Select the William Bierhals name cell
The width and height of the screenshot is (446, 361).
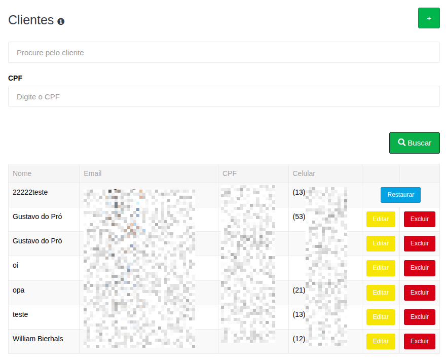38,339
